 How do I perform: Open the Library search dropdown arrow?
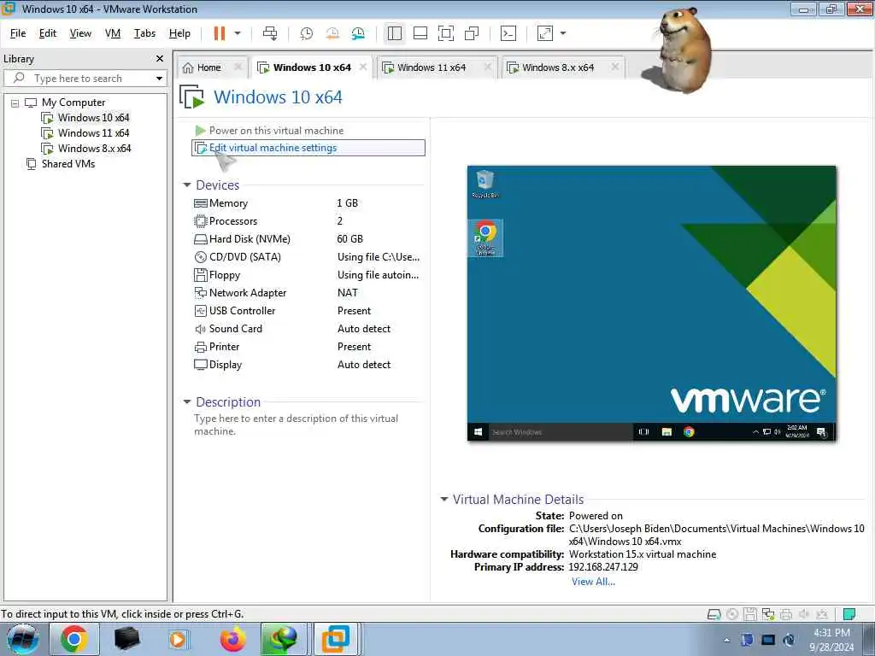pos(159,79)
